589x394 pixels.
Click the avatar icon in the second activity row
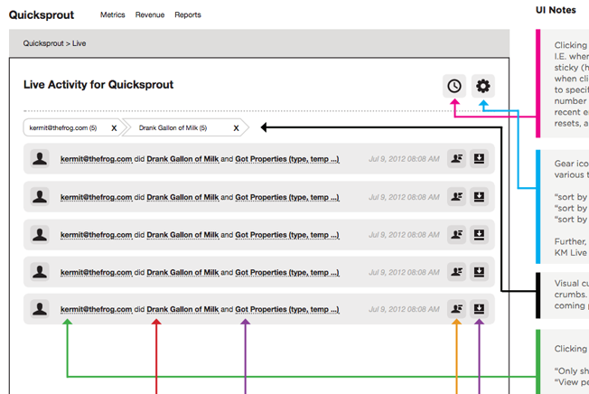[40, 196]
